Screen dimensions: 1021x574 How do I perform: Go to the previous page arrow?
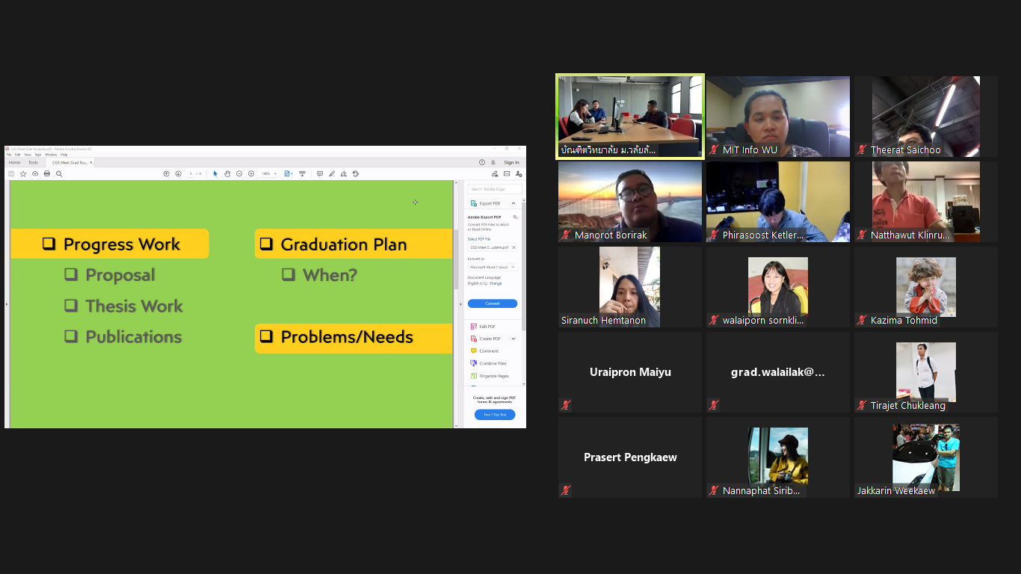click(x=167, y=173)
